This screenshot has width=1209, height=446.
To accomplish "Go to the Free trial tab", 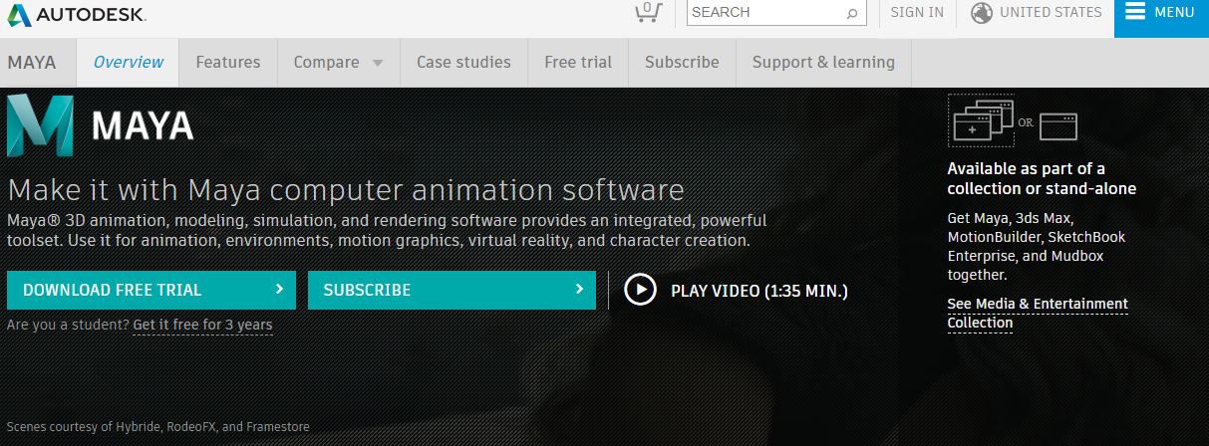I will pyautogui.click(x=578, y=62).
